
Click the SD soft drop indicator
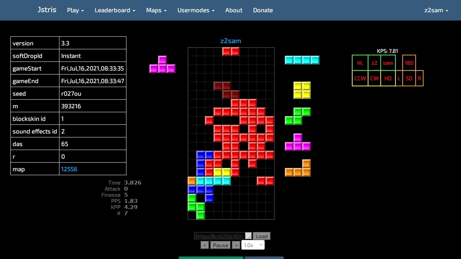point(409,78)
